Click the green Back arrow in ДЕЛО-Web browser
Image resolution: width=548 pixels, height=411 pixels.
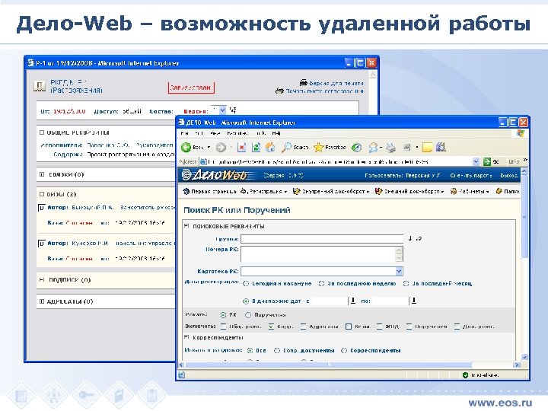click(x=186, y=148)
